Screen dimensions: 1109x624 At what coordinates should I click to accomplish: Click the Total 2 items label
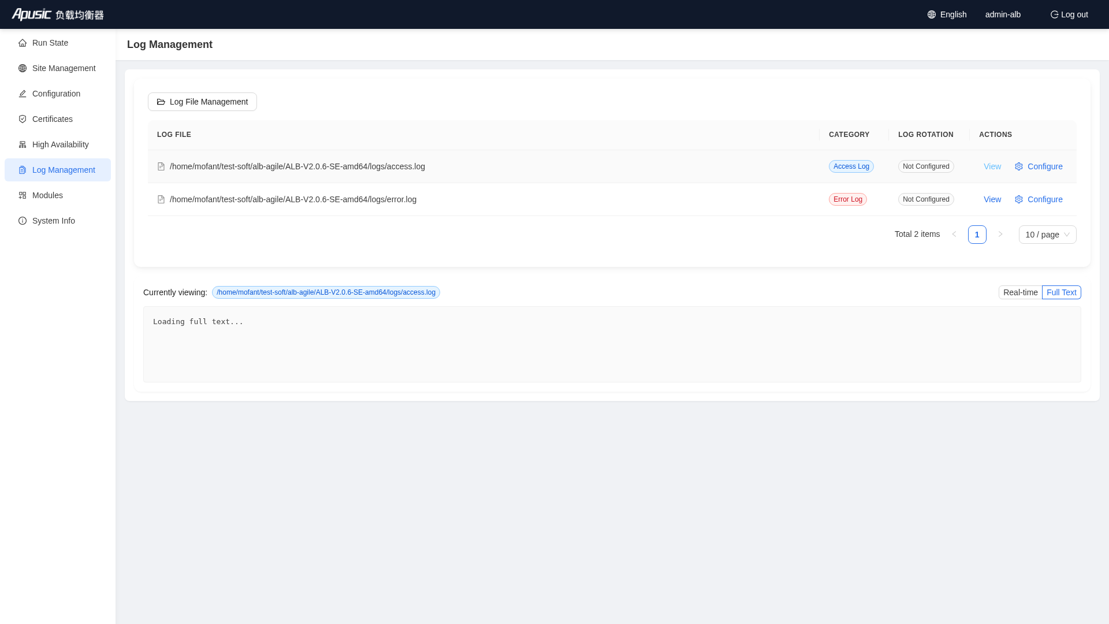917,234
